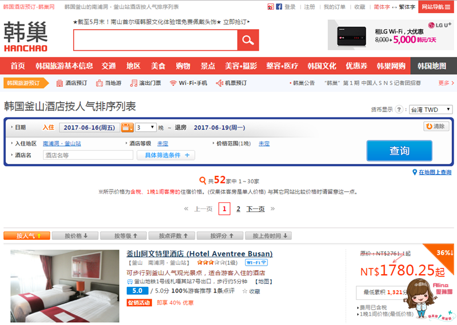Sort by review count 按点评数
The height and width of the screenshot is (325, 457).
(172, 235)
